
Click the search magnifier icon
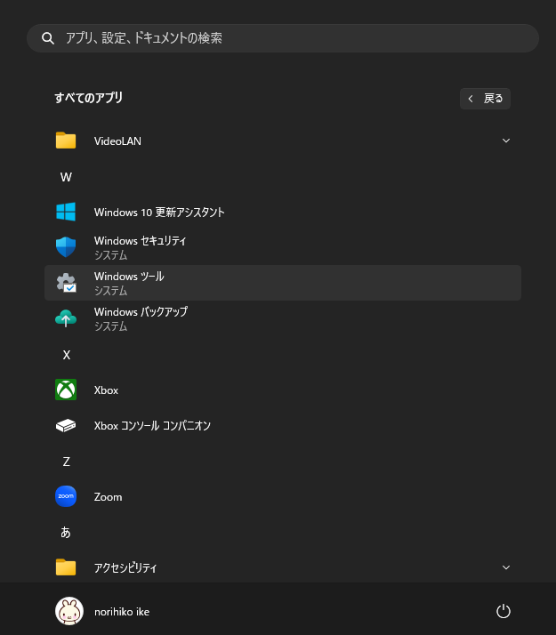(x=48, y=38)
